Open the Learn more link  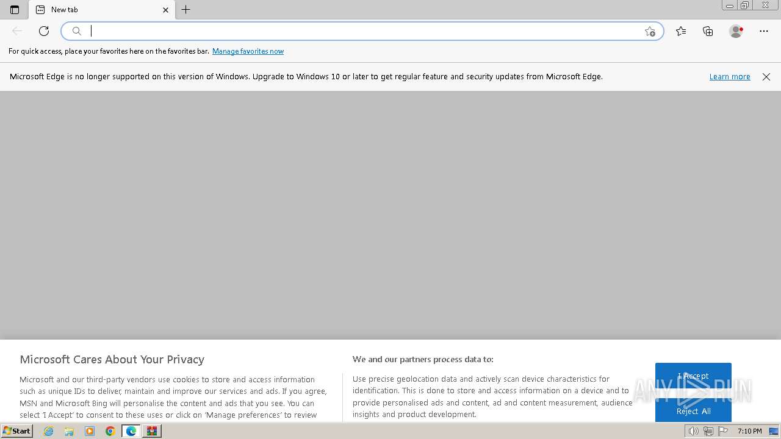(x=730, y=77)
